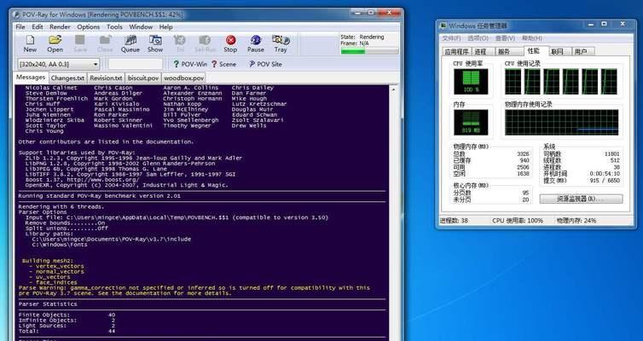Click the grayed Close file toolbar icon
The width and height of the screenshot is (643, 341).
105,43
